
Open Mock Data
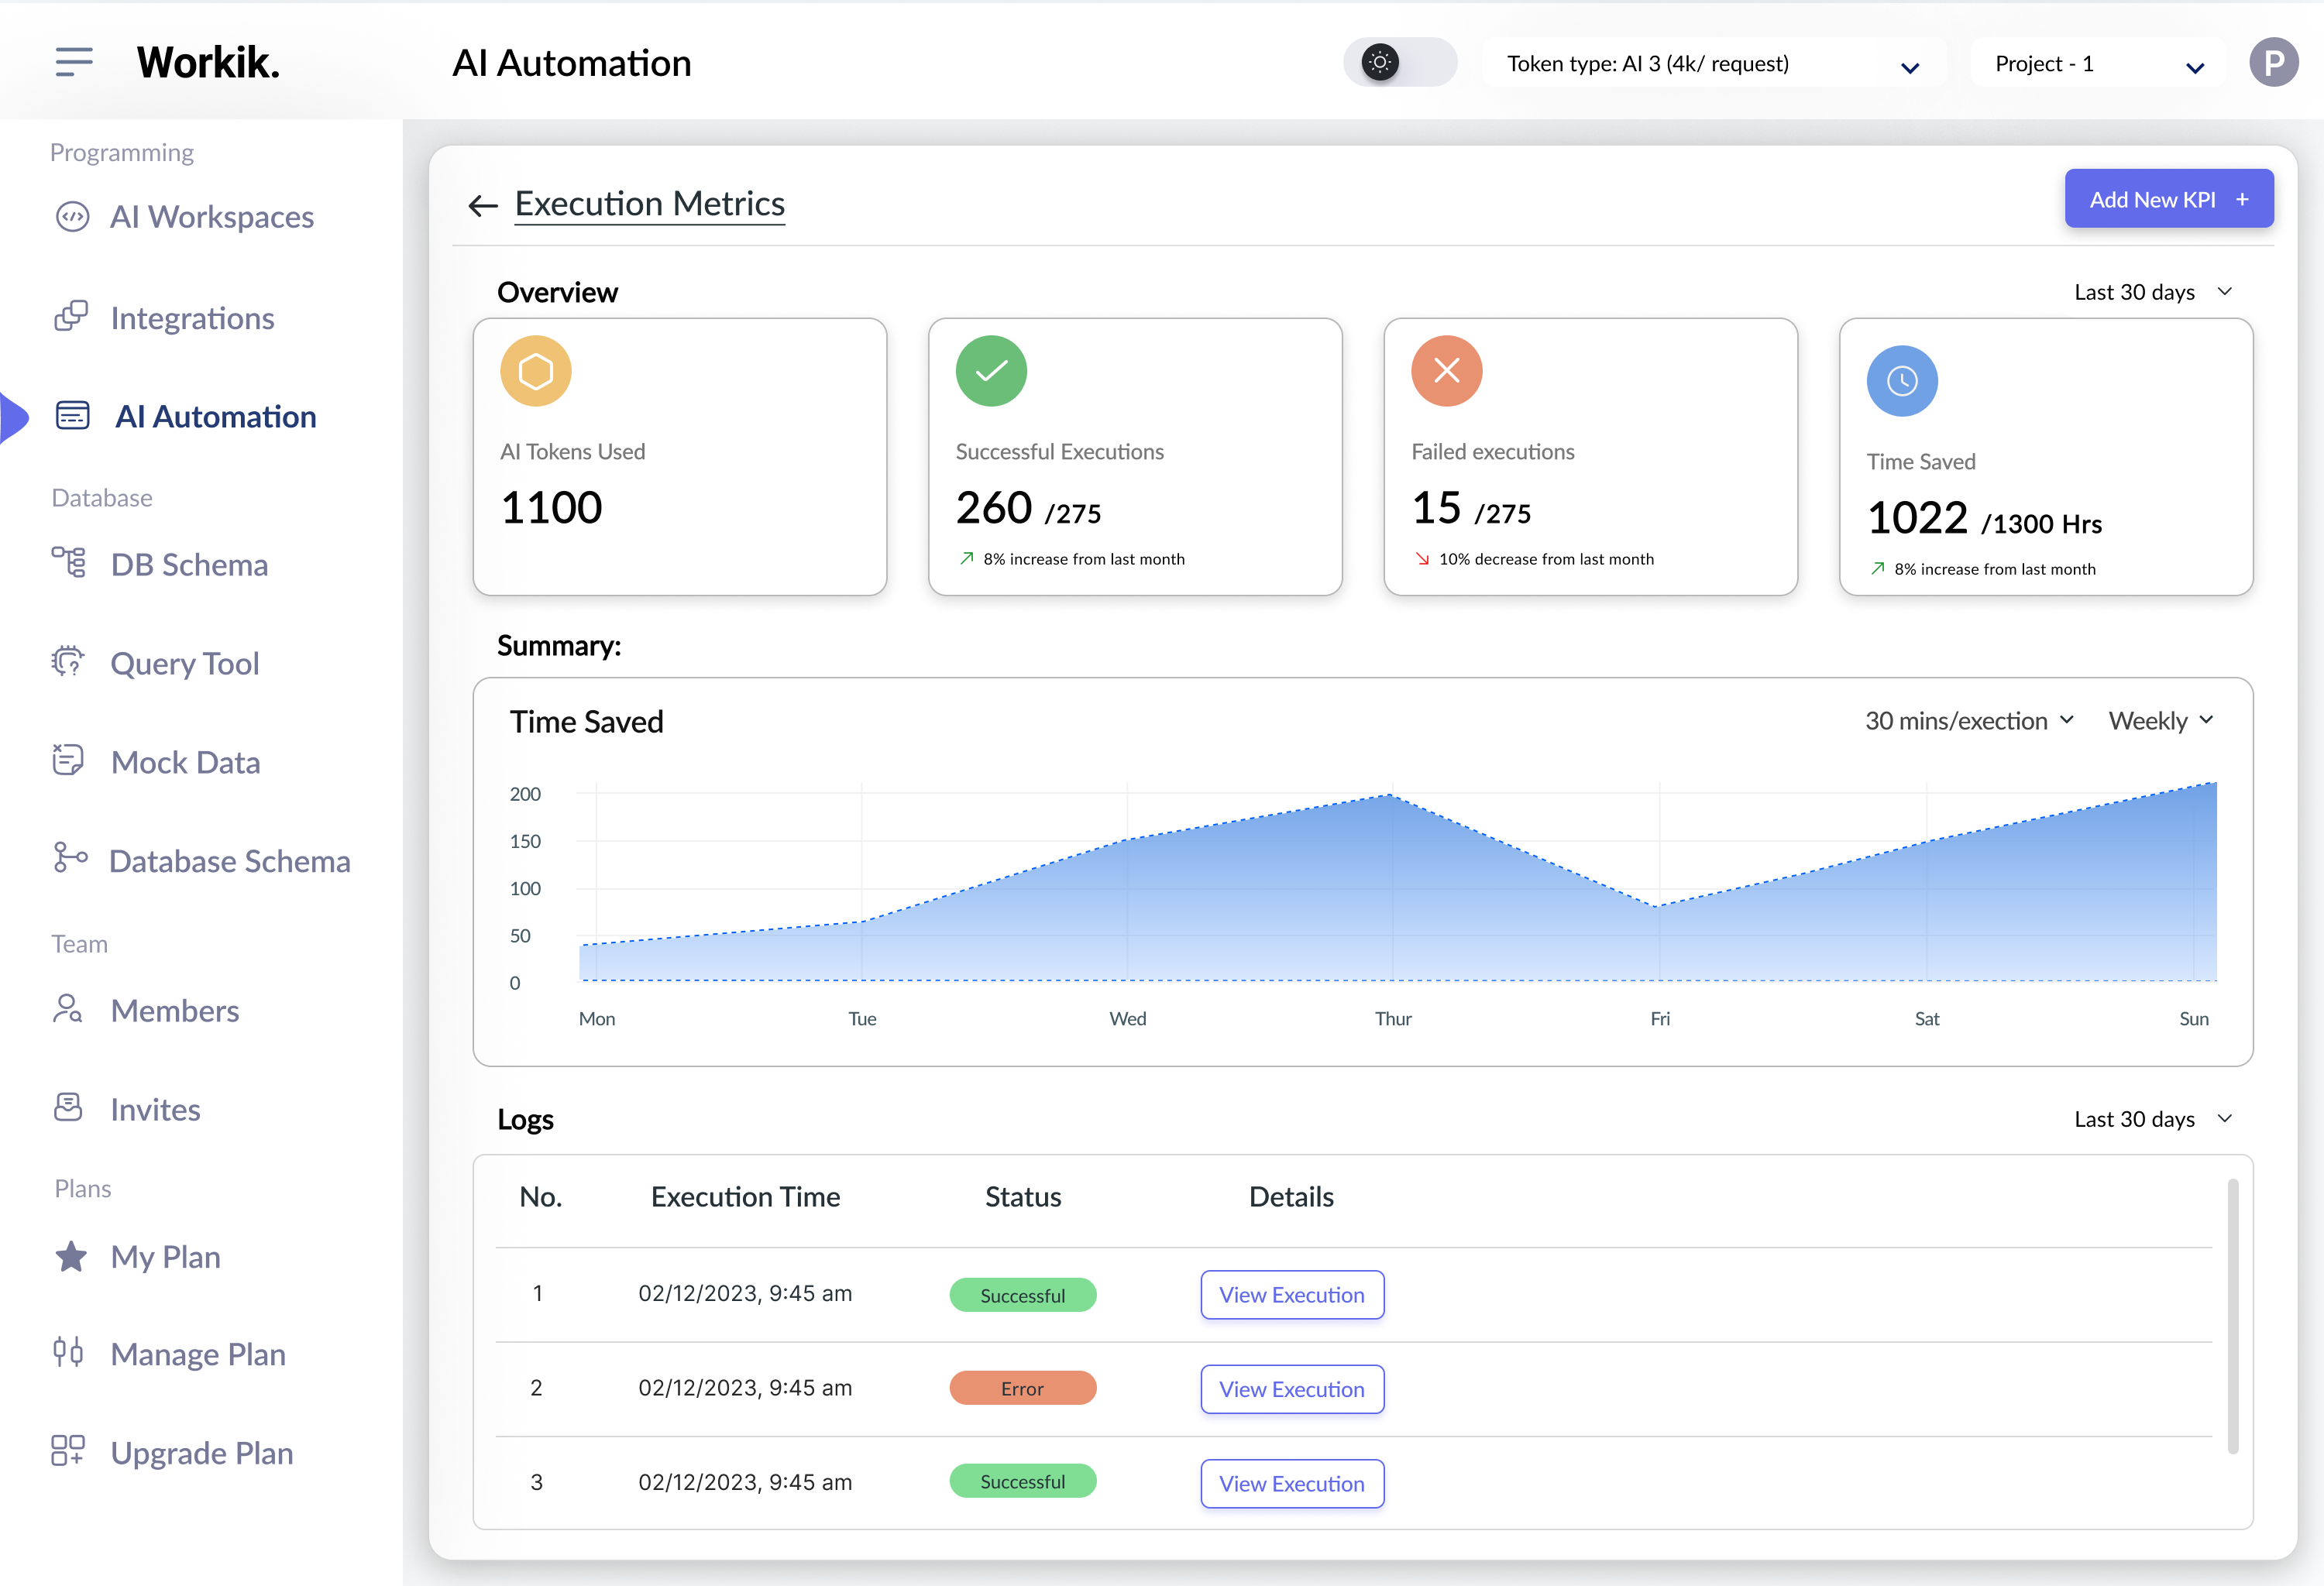coord(187,761)
